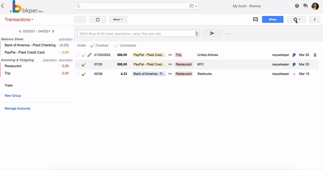Go to next date period
323x170 pixels.
point(53,31)
